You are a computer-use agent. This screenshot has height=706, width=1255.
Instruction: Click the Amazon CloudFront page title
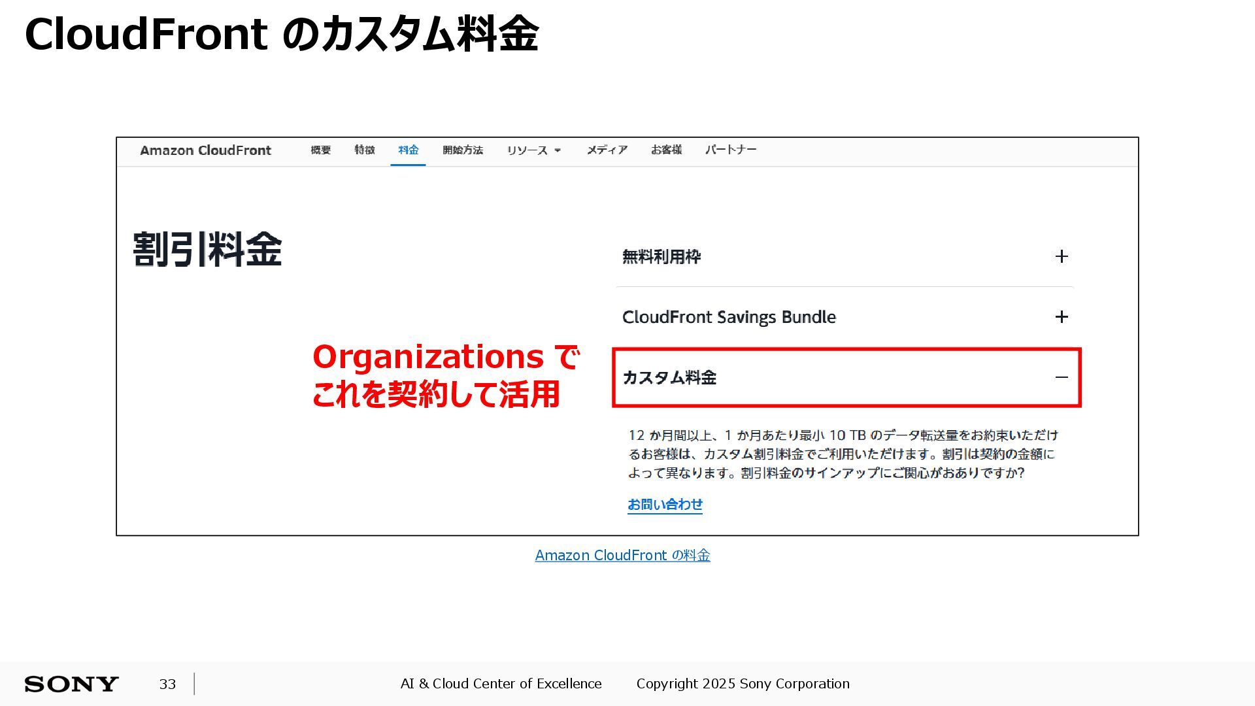click(x=205, y=150)
